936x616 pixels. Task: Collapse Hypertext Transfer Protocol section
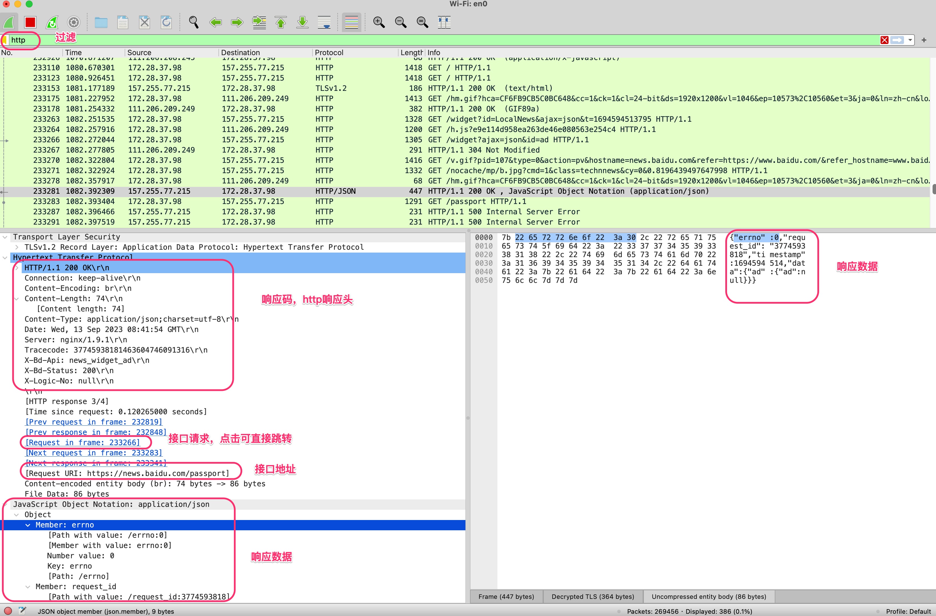pyautogui.click(x=5, y=257)
